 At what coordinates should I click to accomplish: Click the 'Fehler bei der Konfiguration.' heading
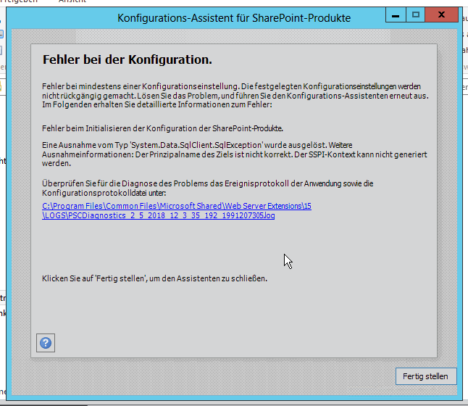tap(128, 59)
